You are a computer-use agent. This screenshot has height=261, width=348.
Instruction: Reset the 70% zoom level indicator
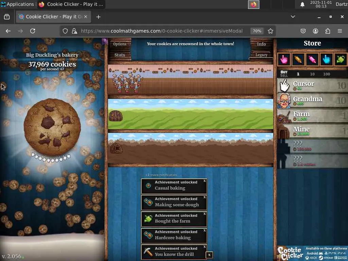tap(257, 31)
